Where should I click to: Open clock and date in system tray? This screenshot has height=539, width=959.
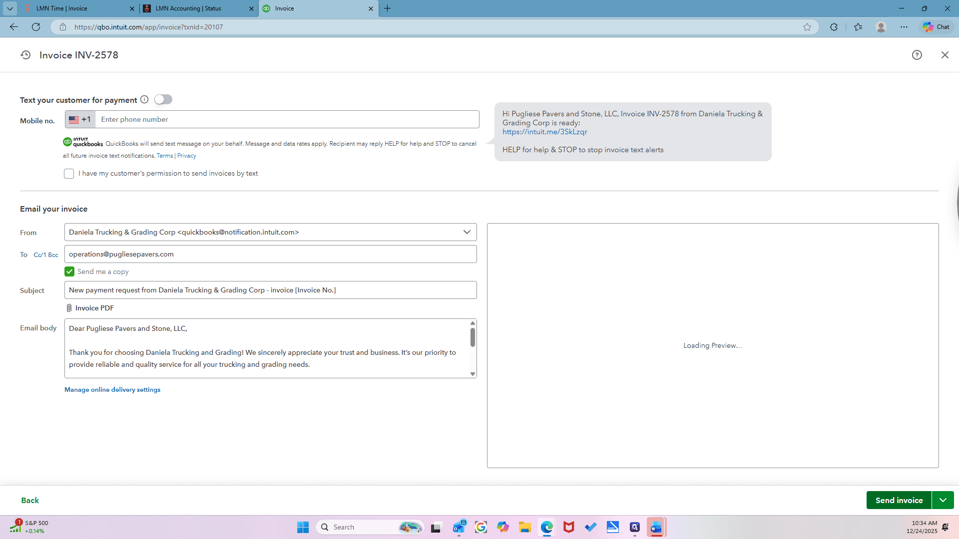coord(922,527)
